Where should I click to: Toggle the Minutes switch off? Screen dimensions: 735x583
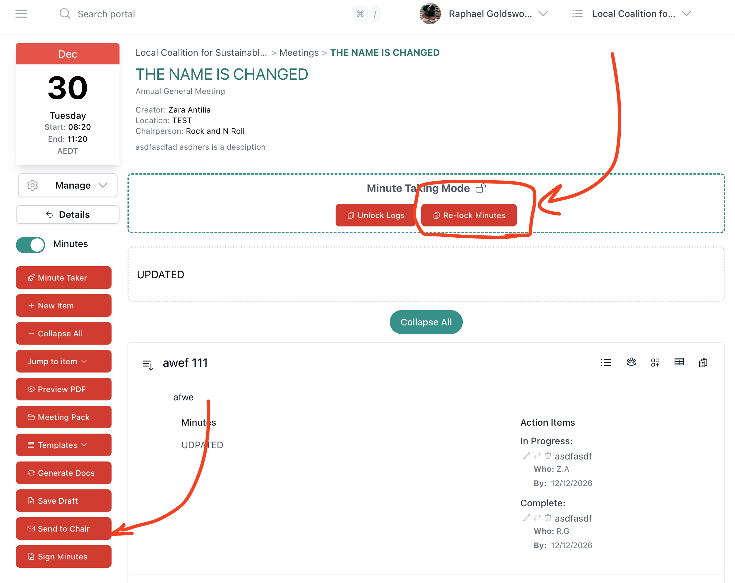click(31, 244)
